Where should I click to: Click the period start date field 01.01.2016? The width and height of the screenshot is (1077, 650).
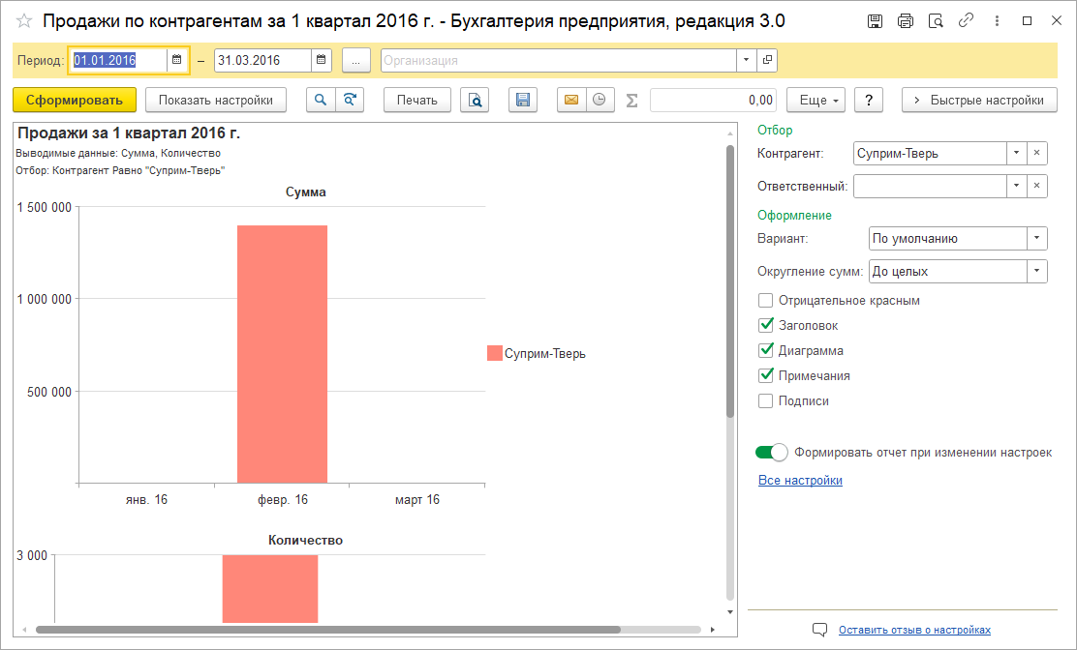coord(118,60)
